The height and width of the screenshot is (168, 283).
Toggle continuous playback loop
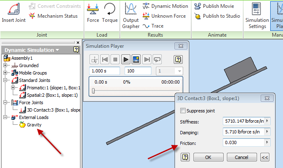click(x=157, y=59)
